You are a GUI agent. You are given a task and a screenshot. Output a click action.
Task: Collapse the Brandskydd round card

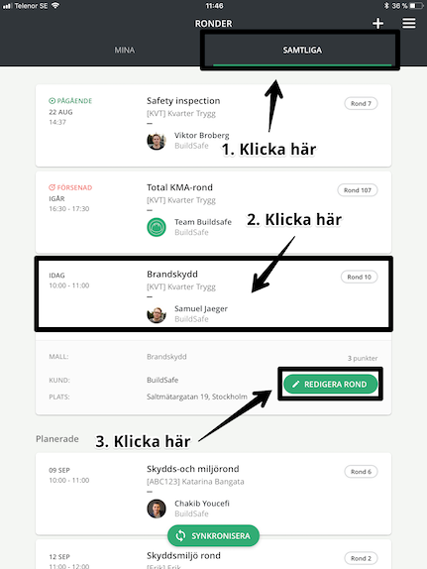click(x=213, y=294)
